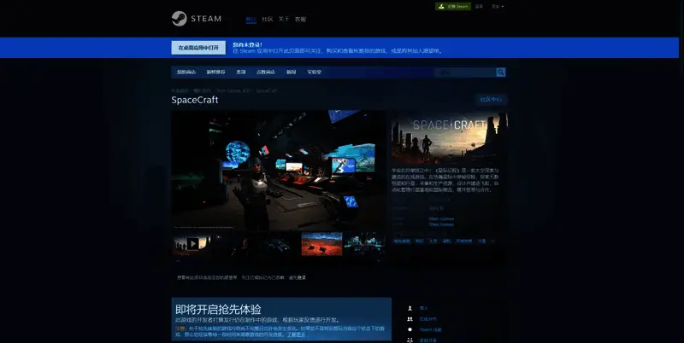Click the SpaceCraft header capsule image

(x=450, y=137)
